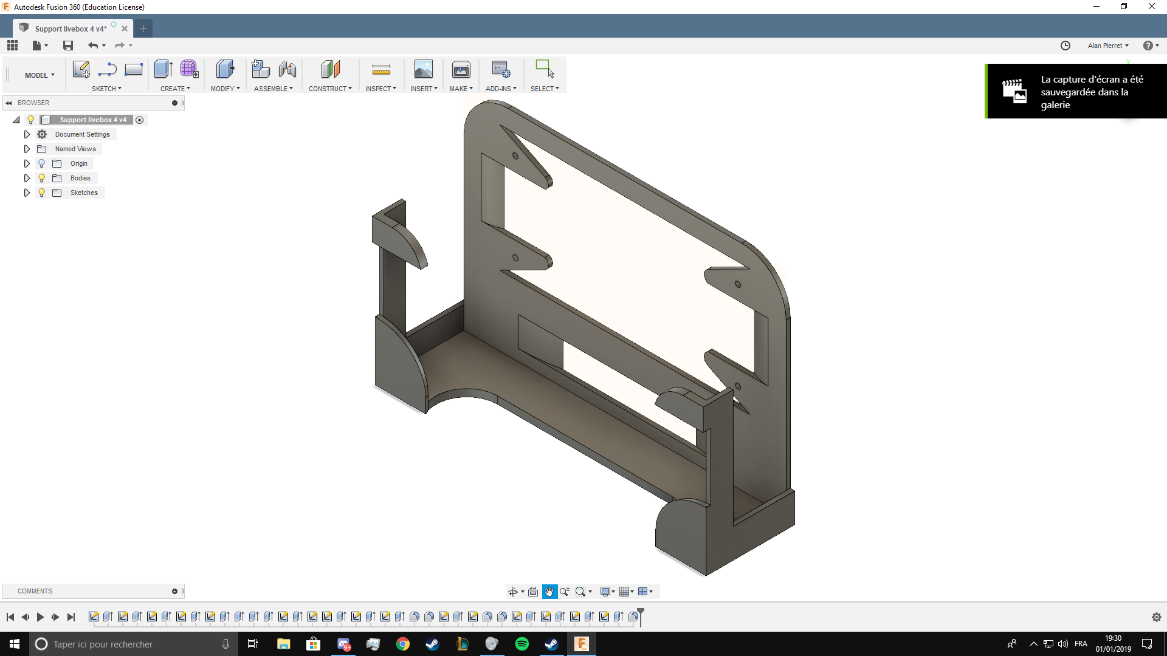Use the Offset Plane construct tool
1167x656 pixels.
331,69
